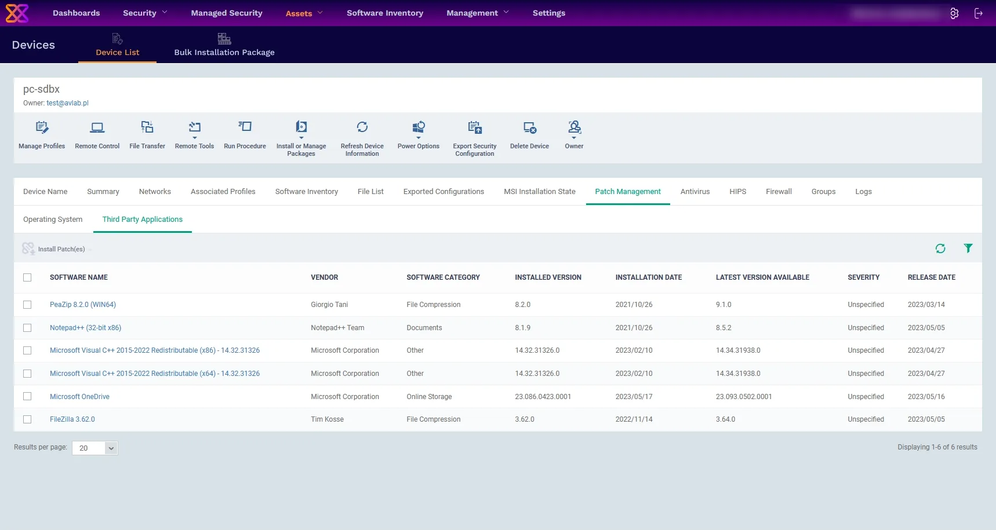Click the top-bar settings gear icon
The image size is (996, 530).
click(x=954, y=13)
